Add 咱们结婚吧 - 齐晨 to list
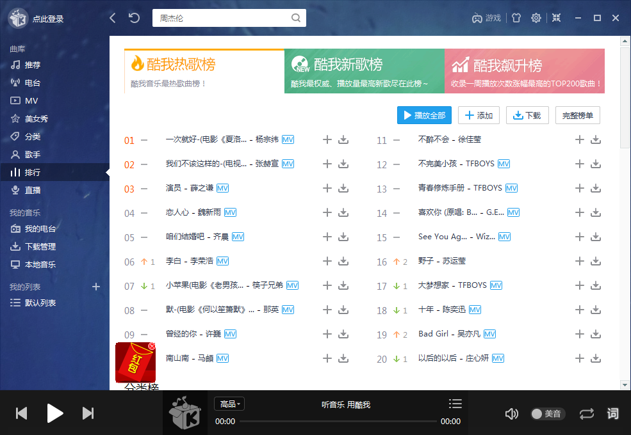The width and height of the screenshot is (631, 435). point(327,237)
